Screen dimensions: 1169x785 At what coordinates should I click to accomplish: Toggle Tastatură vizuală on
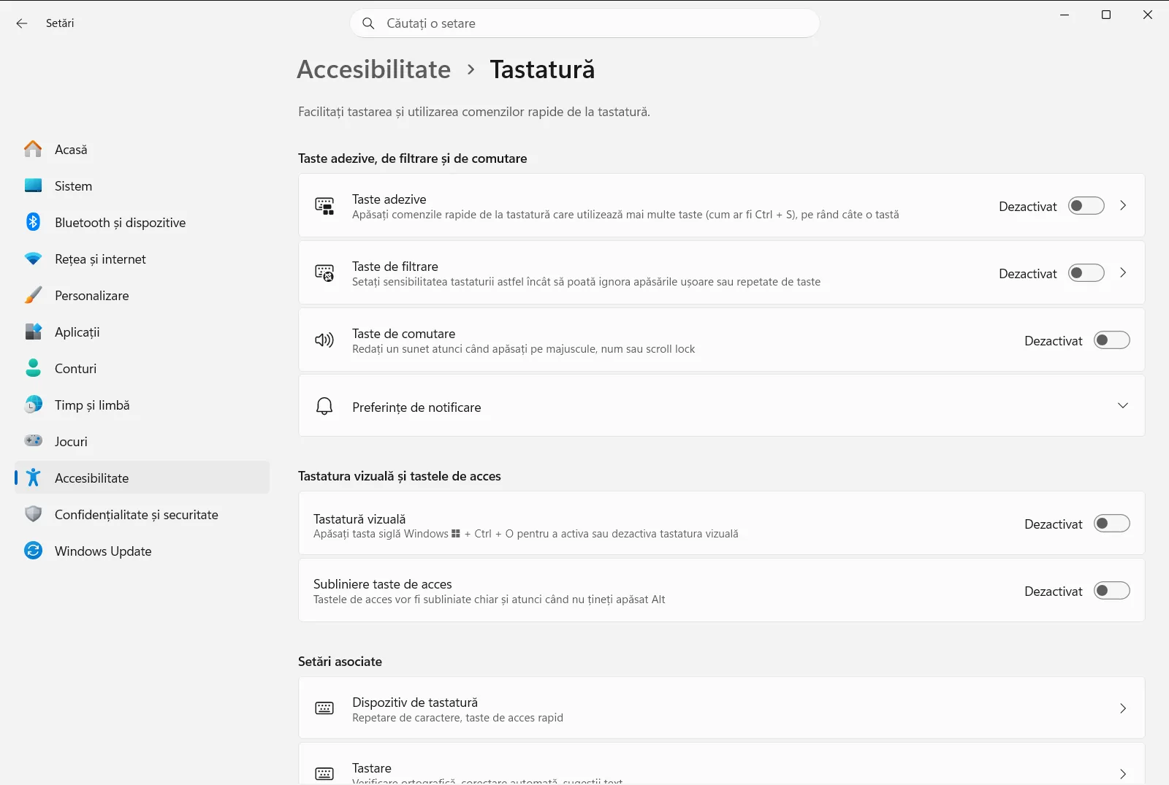1112,524
